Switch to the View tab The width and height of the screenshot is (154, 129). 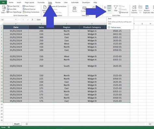[66, 2]
